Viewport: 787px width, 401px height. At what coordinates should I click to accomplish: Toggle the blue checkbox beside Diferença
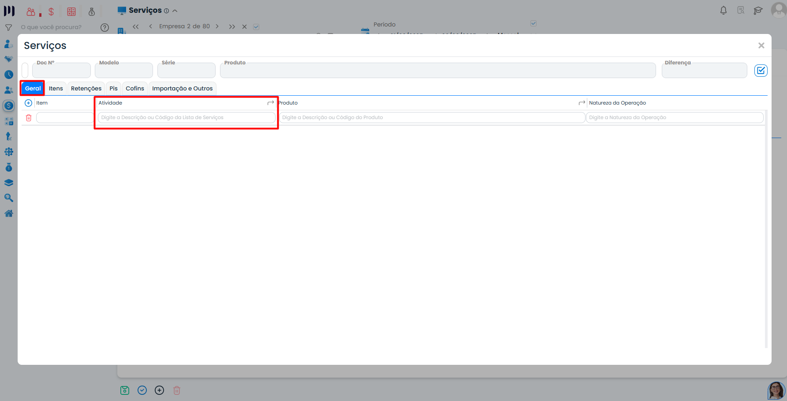click(x=761, y=71)
